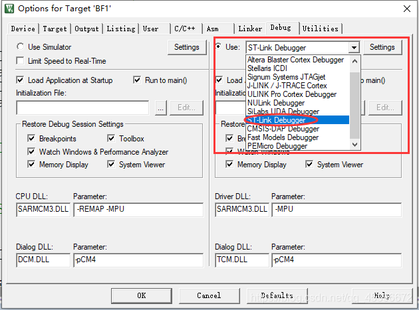Choose NULink Debugger option
Image resolution: width=419 pixels, height=310 pixels.
pyautogui.click(x=297, y=103)
